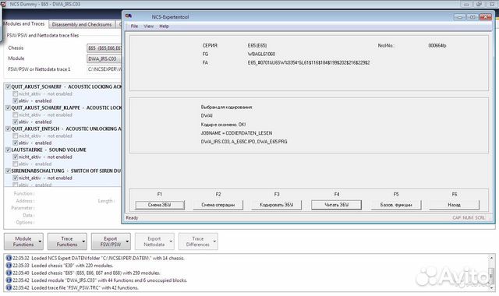This screenshot has height=296, width=499.
Task: Open the Export FSW/PSW dropdown arrow
Action: click(127, 241)
